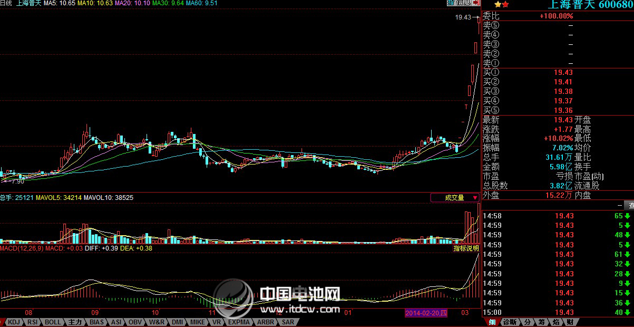The height and width of the screenshot is (327, 634).
Task: Click green down arrow in 14:58 trade row
Action: tap(628, 216)
